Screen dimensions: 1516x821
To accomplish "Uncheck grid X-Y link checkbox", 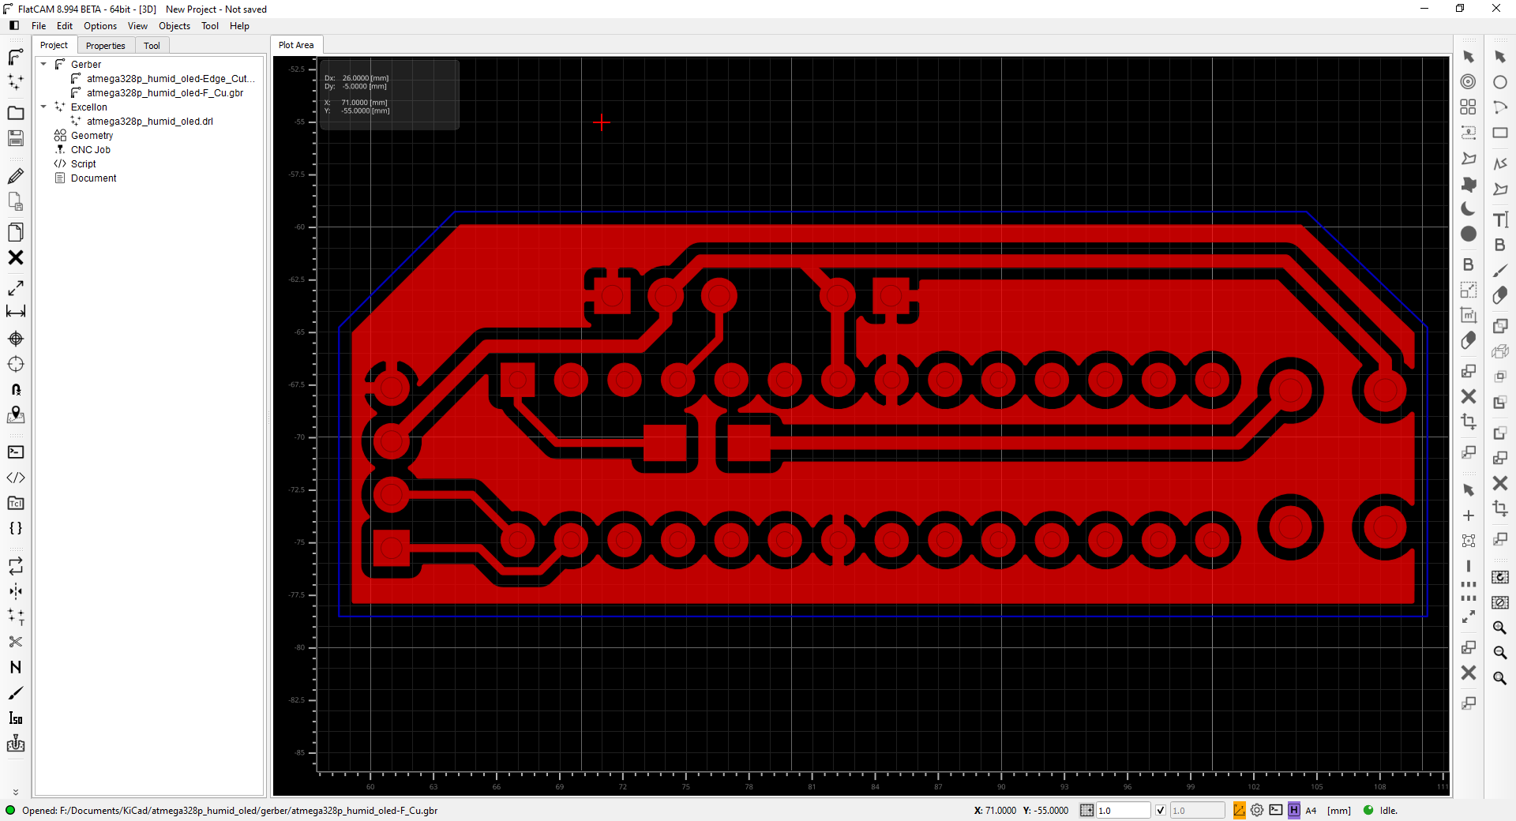I will [1161, 810].
